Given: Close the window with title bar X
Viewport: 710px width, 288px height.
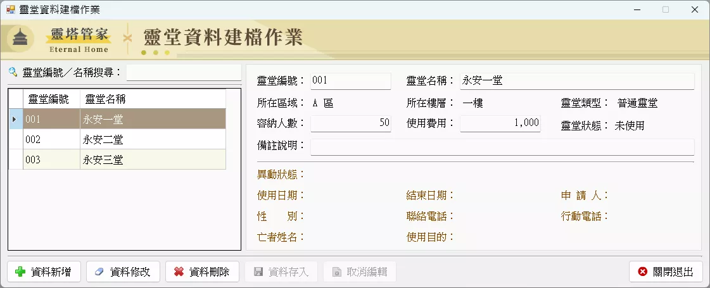Looking at the screenshot, I should (x=695, y=9).
